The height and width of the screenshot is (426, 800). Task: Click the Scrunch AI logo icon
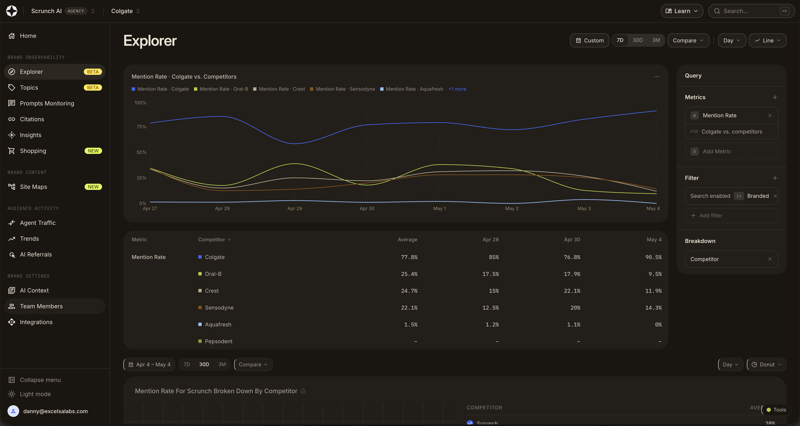coord(12,11)
